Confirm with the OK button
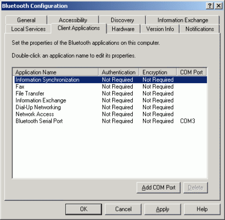 tap(84, 209)
